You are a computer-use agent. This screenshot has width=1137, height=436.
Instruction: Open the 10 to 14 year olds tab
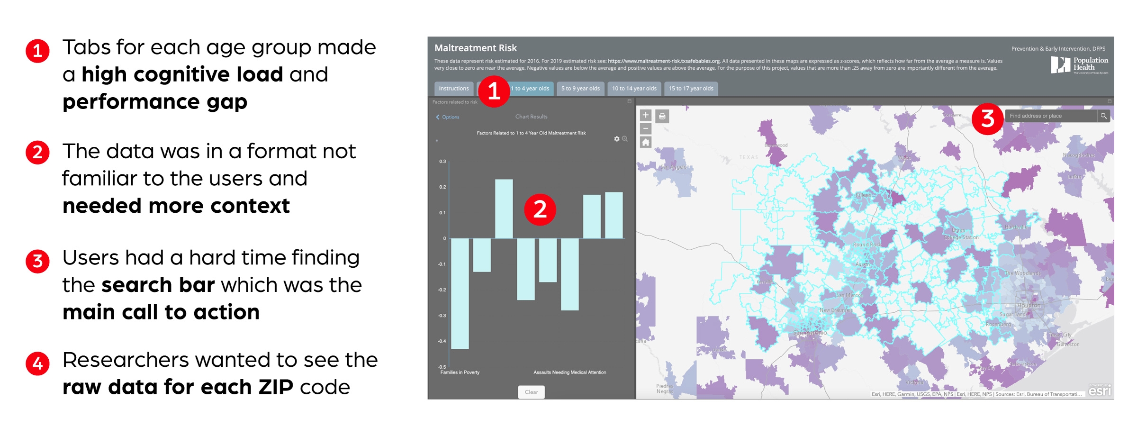click(x=633, y=88)
